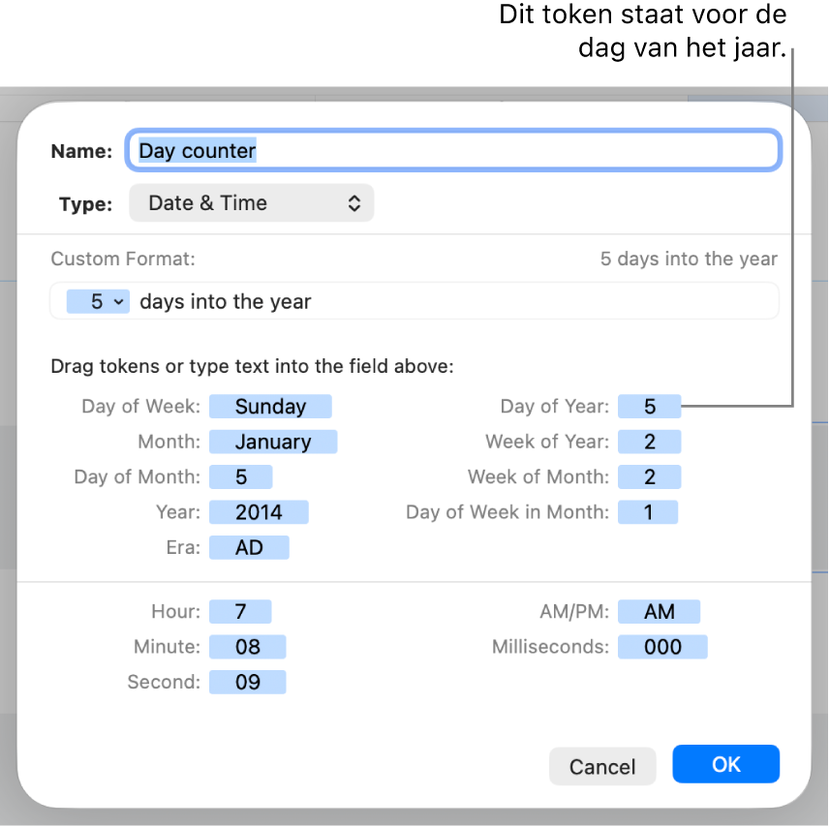Click the Minute token 08

(247, 647)
